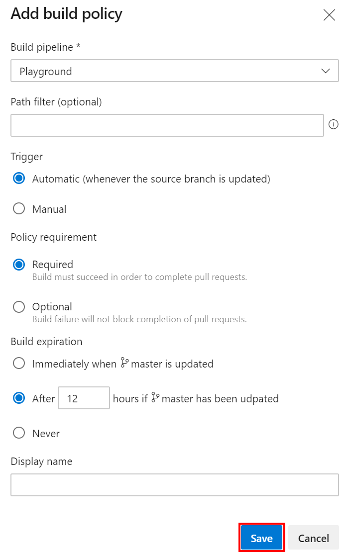Choose Required policy requirement

[x=18, y=264]
